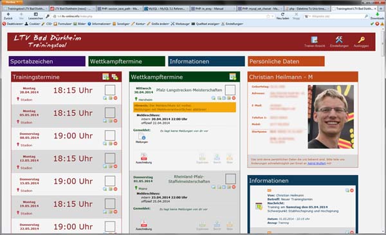
Task: Open the Sonstiges dropdown in developer toolbar
Action: (x=121, y=24)
